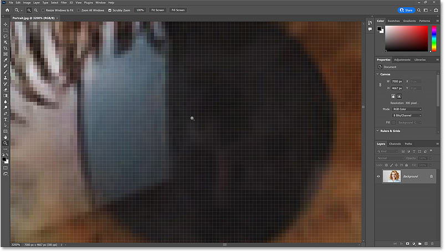Click the Fit Screen button
445x252 pixels.
pyautogui.click(x=157, y=10)
